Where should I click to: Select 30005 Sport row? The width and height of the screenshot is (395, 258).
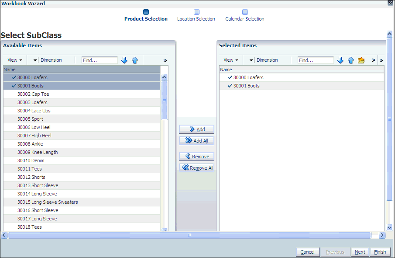tap(82, 119)
